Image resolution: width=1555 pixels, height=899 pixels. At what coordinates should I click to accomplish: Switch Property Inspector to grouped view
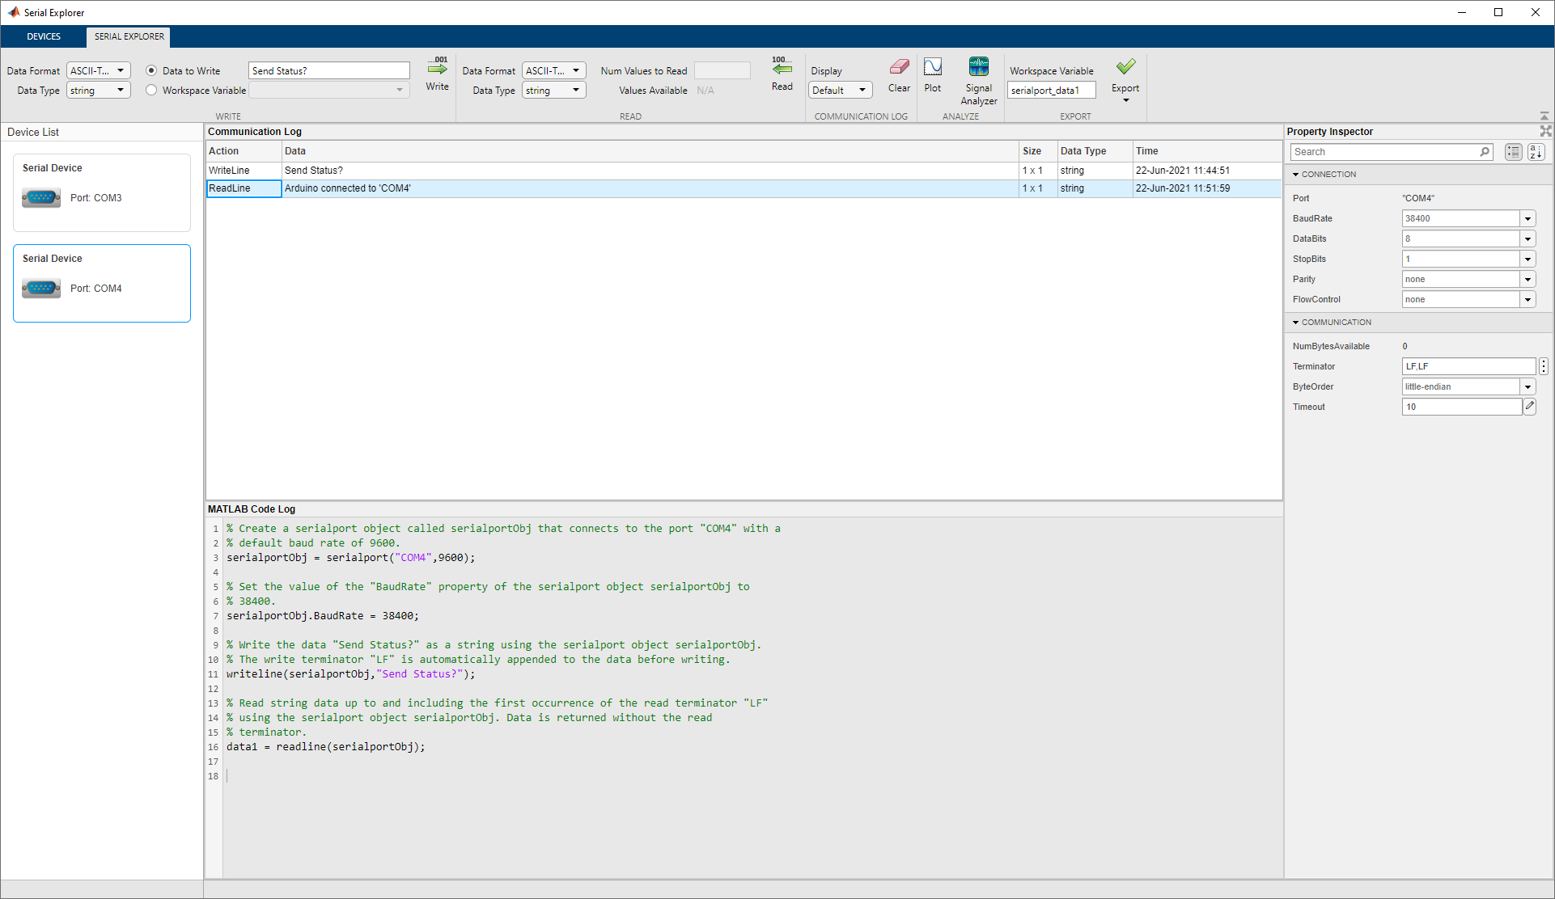point(1513,152)
